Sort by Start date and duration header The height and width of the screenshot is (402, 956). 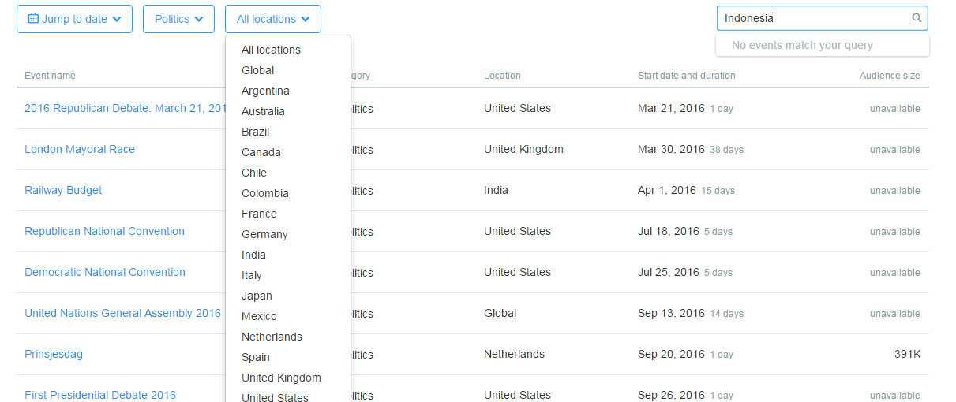click(x=686, y=76)
